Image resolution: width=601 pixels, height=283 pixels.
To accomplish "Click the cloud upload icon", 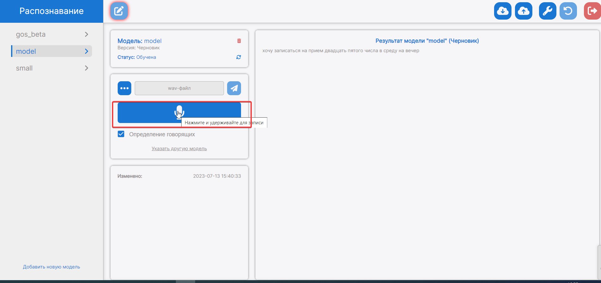I will pos(524,11).
